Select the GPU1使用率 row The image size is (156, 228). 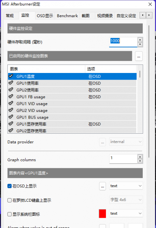[x=72, y=83]
